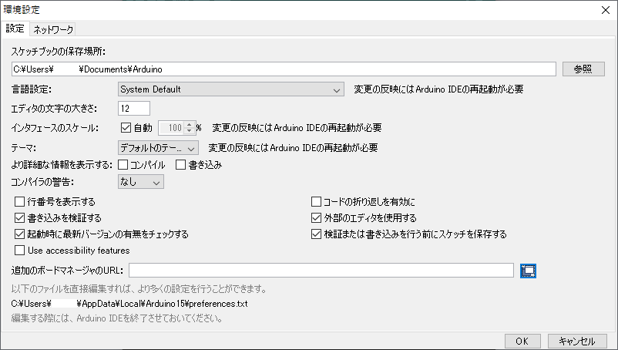618x350 pixels.
Task: Click the OK button
Action: click(522, 342)
